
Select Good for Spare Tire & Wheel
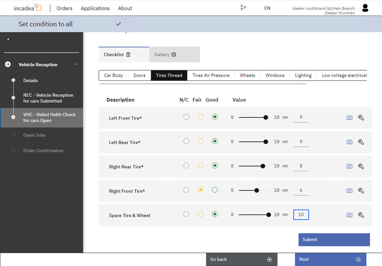tap(215, 214)
